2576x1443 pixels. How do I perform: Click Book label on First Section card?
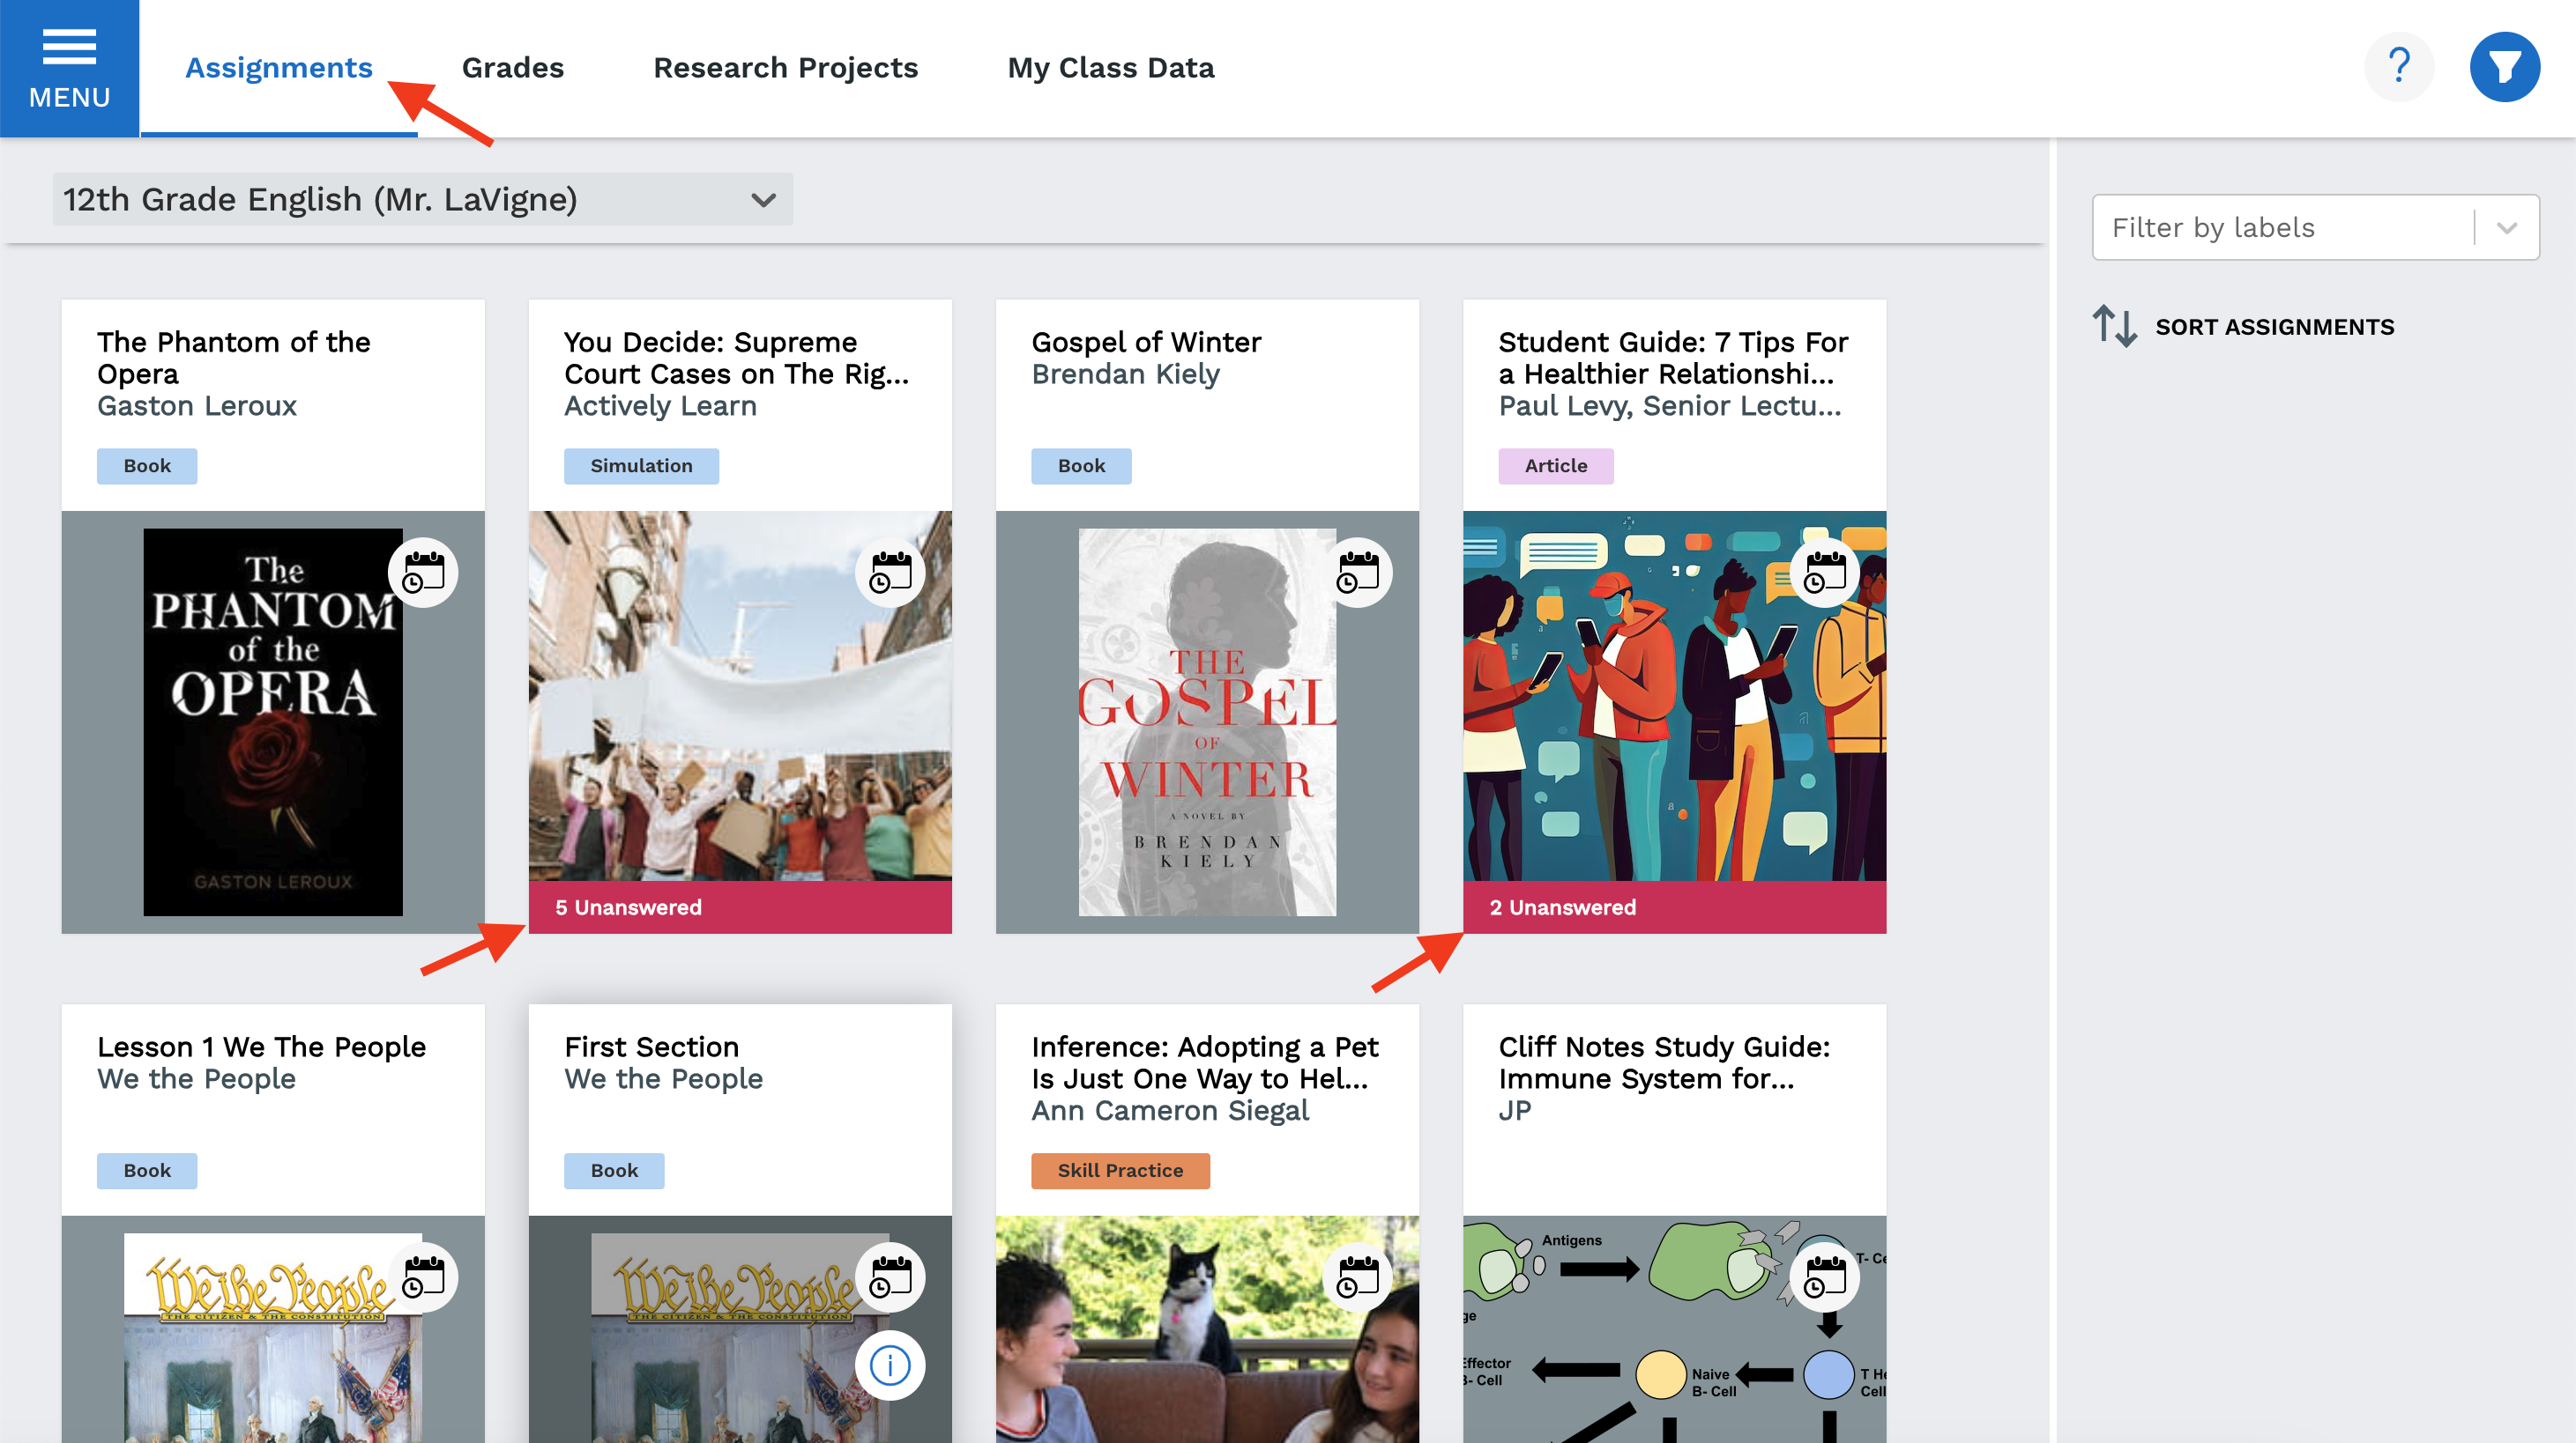614,1170
